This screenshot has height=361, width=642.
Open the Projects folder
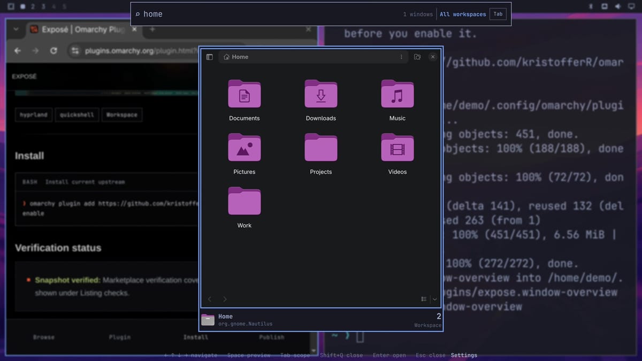pos(321,153)
